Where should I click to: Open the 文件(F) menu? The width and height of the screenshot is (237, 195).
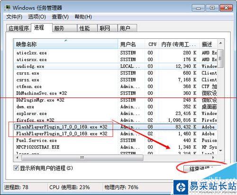click(14, 17)
